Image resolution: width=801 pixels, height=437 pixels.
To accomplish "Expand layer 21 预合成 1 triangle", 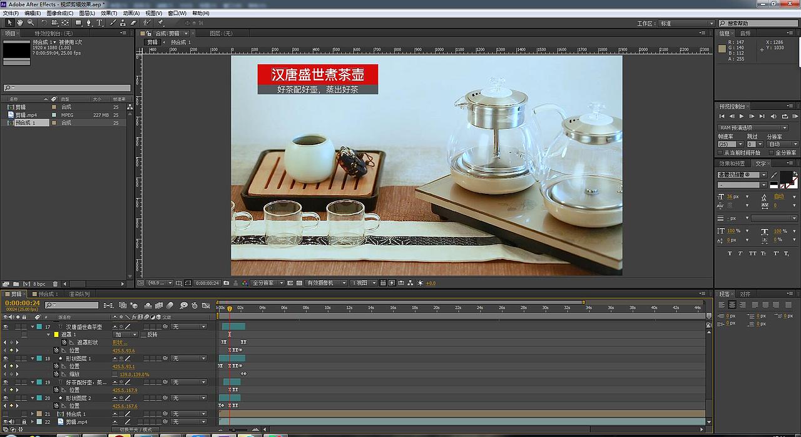I will [x=33, y=414].
